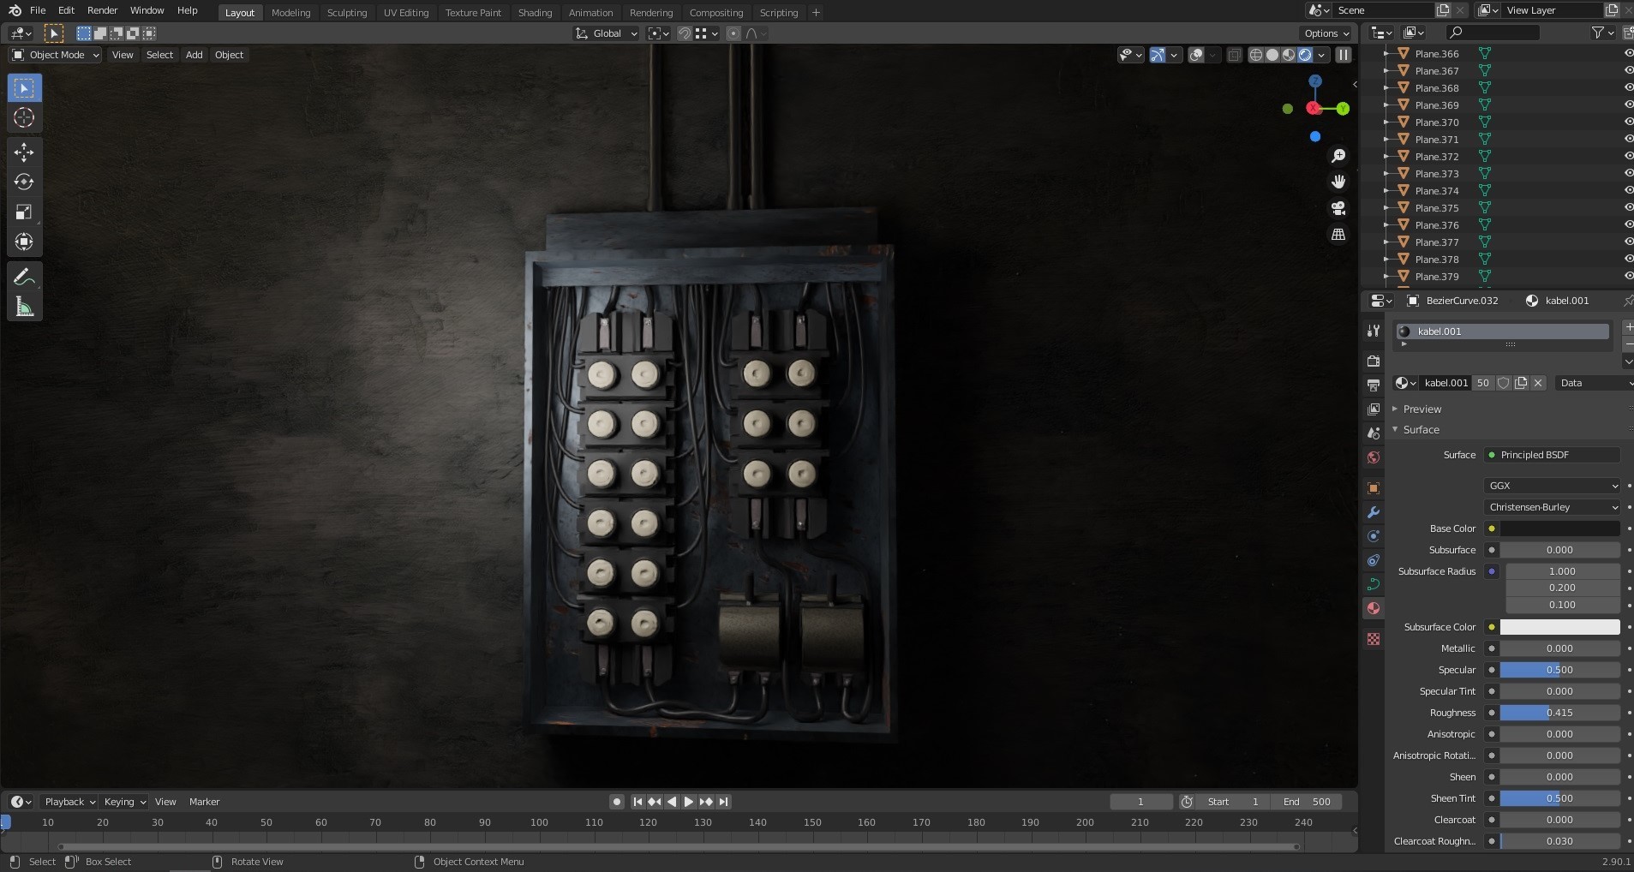Click the End frame field

pos(1306,802)
